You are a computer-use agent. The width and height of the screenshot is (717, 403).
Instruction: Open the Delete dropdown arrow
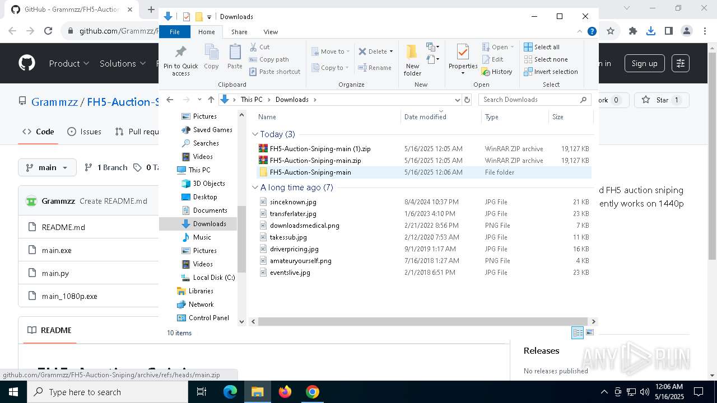click(391, 51)
